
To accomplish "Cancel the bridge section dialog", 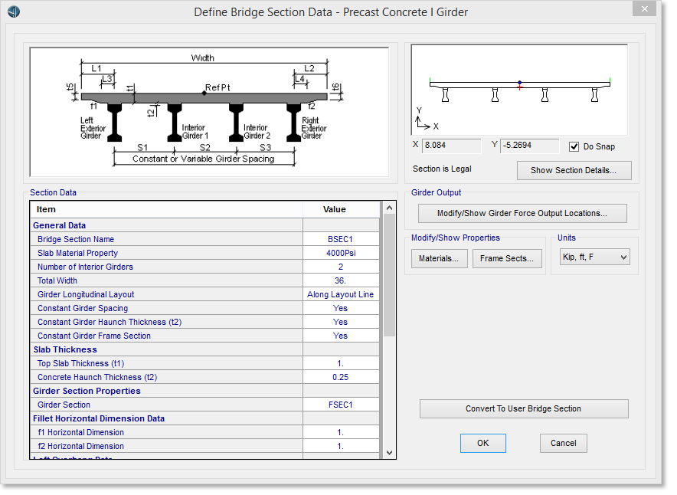I will coord(563,443).
